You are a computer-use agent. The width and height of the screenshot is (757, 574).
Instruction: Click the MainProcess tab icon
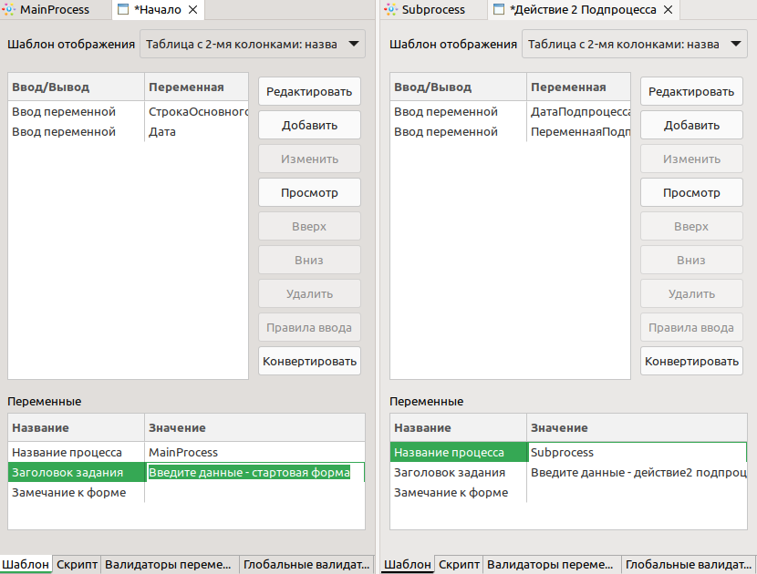(9, 10)
